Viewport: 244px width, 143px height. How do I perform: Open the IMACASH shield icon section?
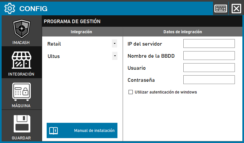click(x=22, y=30)
